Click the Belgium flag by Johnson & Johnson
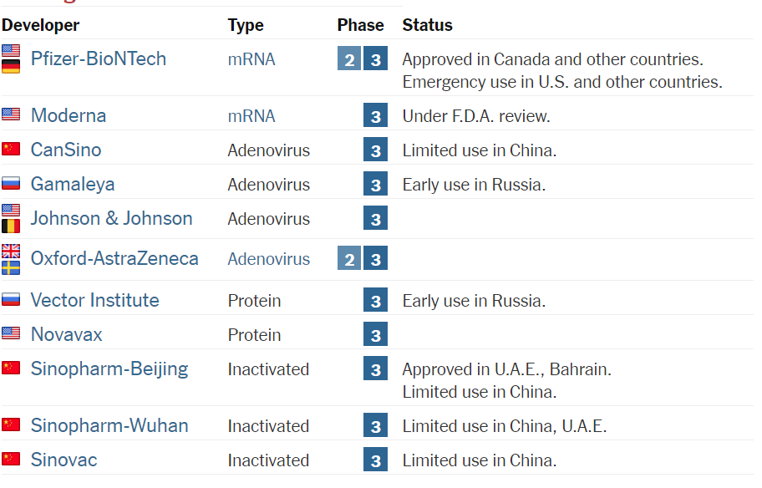762x488 pixels. (11, 226)
